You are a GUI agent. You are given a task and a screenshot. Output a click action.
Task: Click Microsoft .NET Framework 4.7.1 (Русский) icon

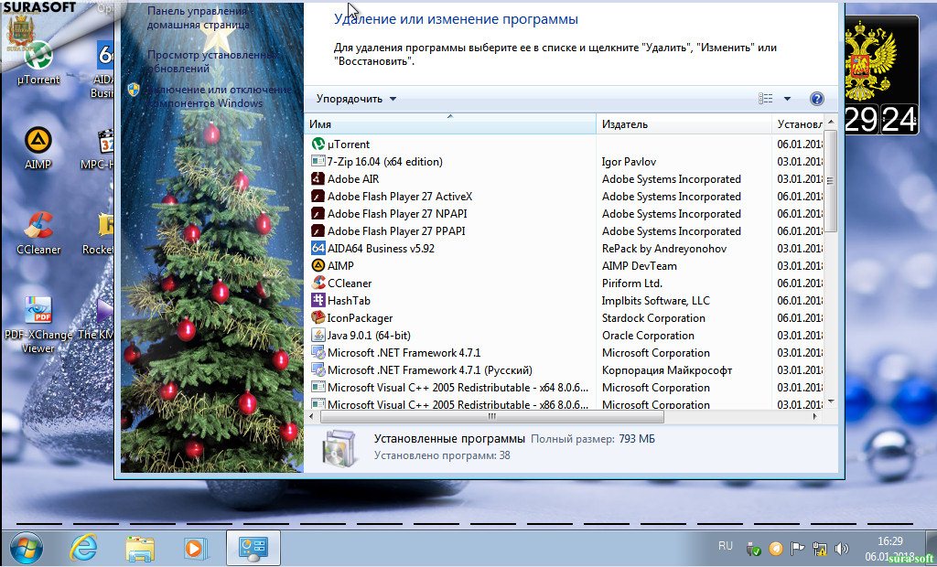pos(318,369)
